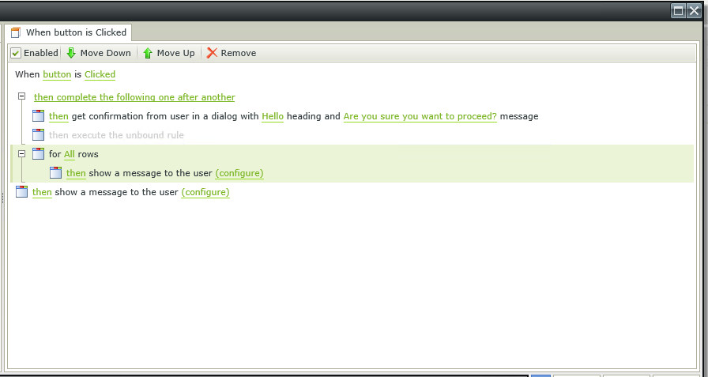Click the icon next to for All rows
Image resolution: width=708 pixels, height=377 pixels.
(x=39, y=154)
